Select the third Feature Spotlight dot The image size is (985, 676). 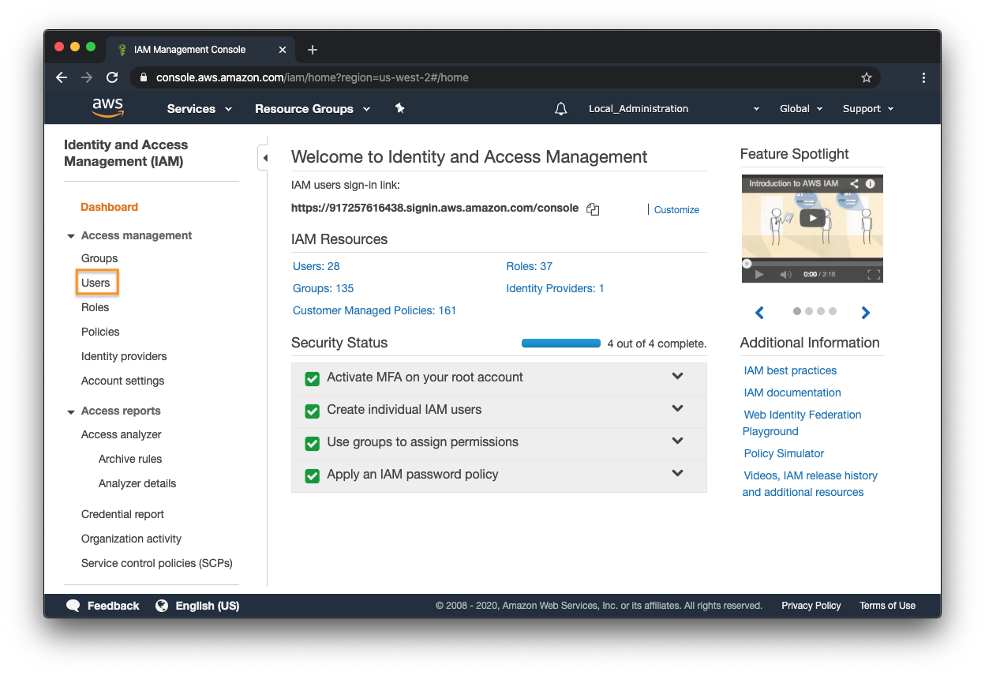tap(821, 311)
